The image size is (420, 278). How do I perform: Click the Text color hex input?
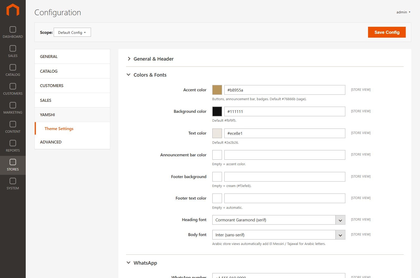click(x=285, y=133)
